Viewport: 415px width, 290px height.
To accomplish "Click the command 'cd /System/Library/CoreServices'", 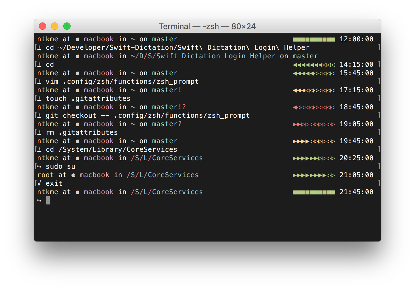I will pos(111,150).
